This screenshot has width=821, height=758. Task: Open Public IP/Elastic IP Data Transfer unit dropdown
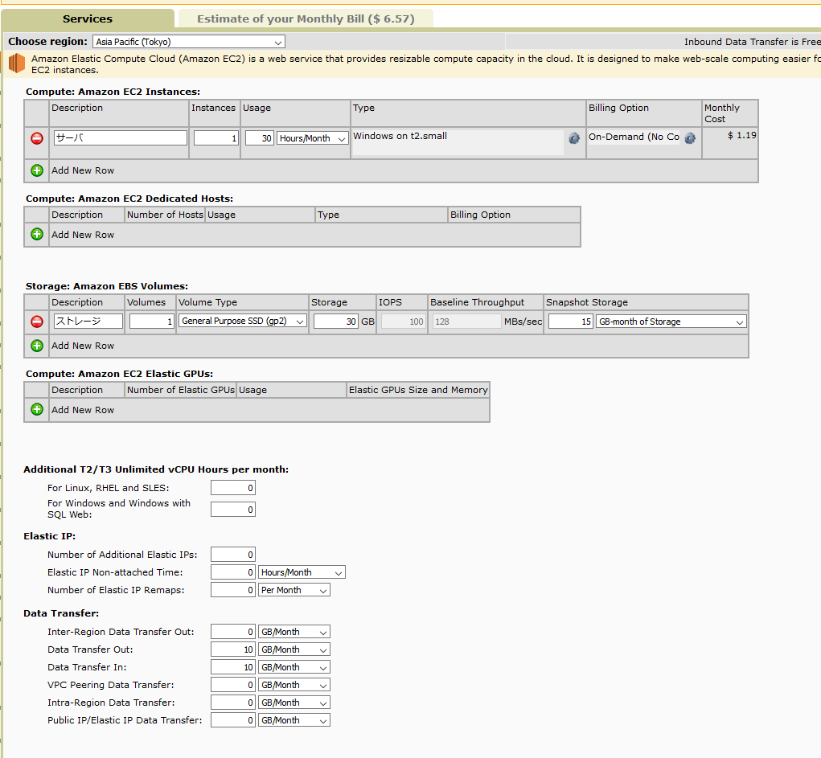click(294, 721)
